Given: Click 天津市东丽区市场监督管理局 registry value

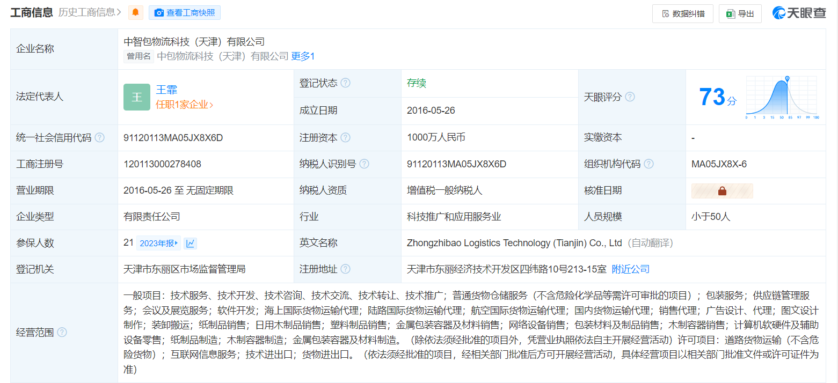Looking at the screenshot, I should [x=185, y=269].
